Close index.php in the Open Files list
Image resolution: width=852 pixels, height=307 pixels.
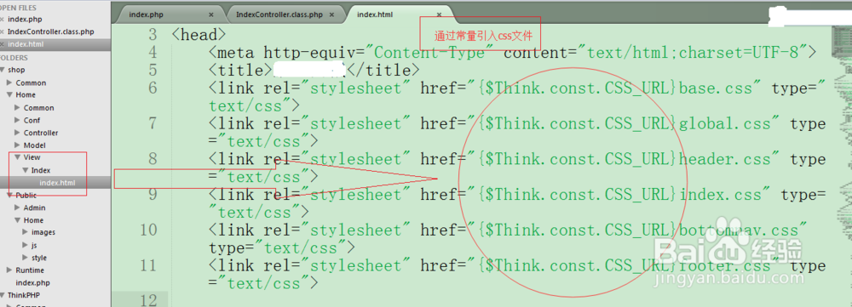3,20
